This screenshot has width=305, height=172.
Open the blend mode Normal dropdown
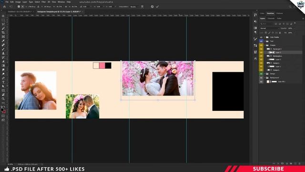pos(269,28)
